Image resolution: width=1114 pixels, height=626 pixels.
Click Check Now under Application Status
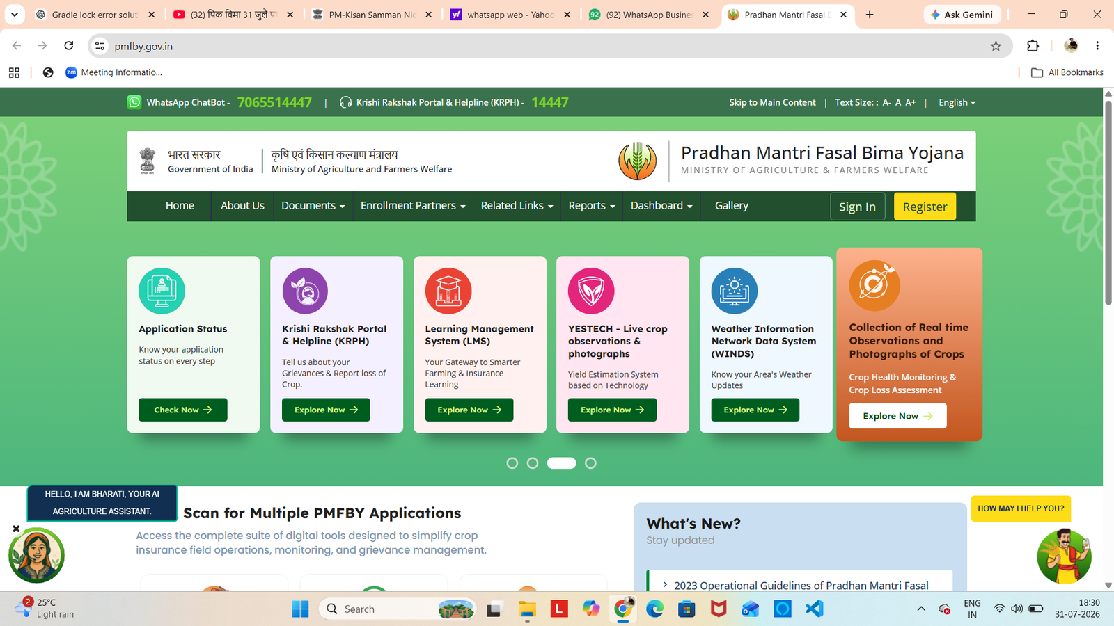pyautogui.click(x=183, y=410)
